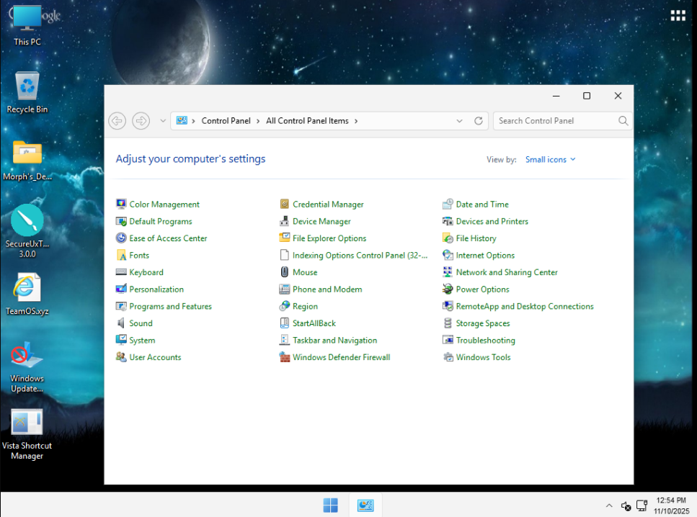Viewport: 697px width, 517px height.
Task: Open the address bar history dropdown
Action: (460, 121)
